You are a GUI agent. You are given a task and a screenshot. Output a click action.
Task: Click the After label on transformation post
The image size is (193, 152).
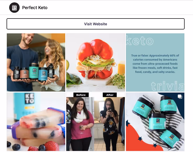[x=110, y=95]
